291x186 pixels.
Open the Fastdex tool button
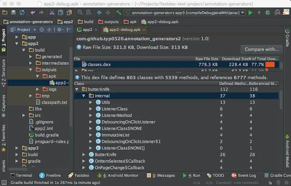[x=79, y=176]
